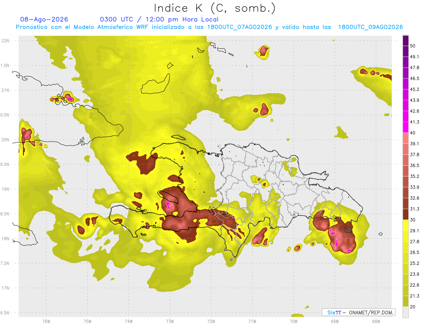Viewport: 422px width, 326px height.
Task: Pick the bright yellow swatch between 29.1 and 30
Action: coord(405,225)
